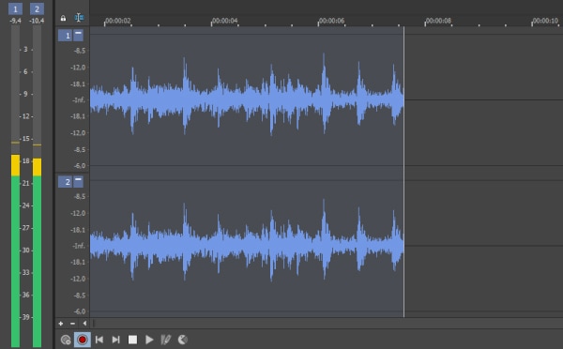Screen dimensions: 563x349
Task: Click the record button in the transport bar
Action: (x=83, y=340)
